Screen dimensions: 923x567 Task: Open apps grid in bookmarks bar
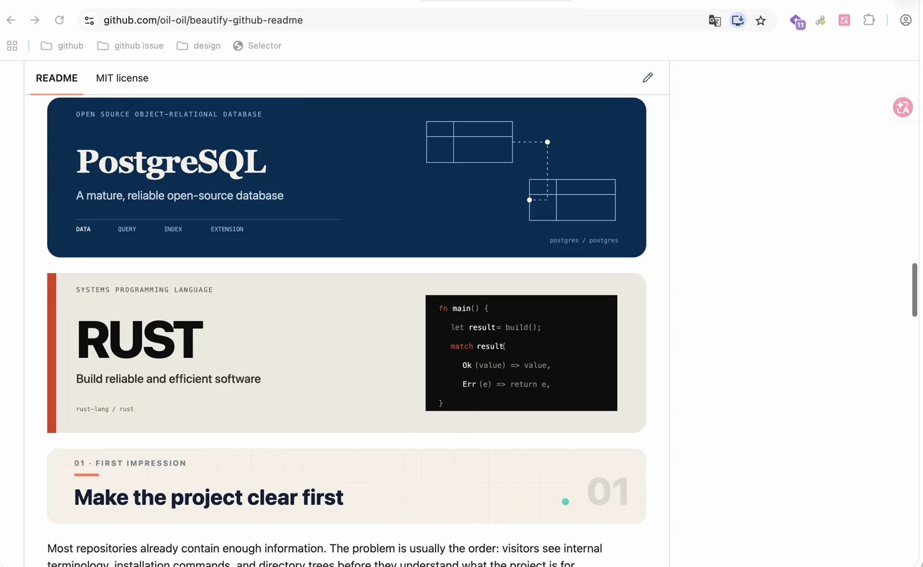tap(12, 46)
